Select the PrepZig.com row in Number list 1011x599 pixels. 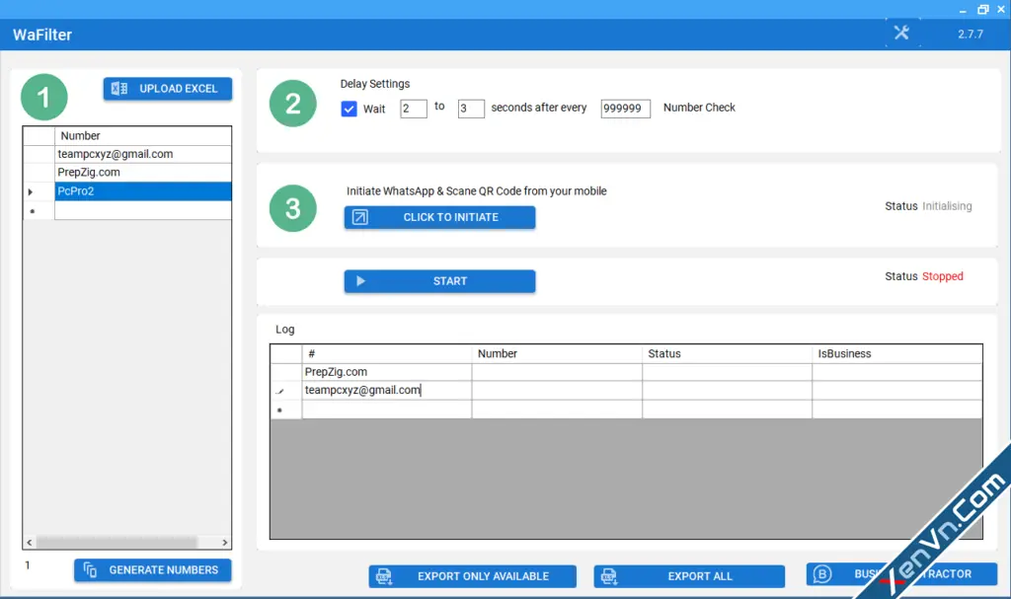[143, 172]
